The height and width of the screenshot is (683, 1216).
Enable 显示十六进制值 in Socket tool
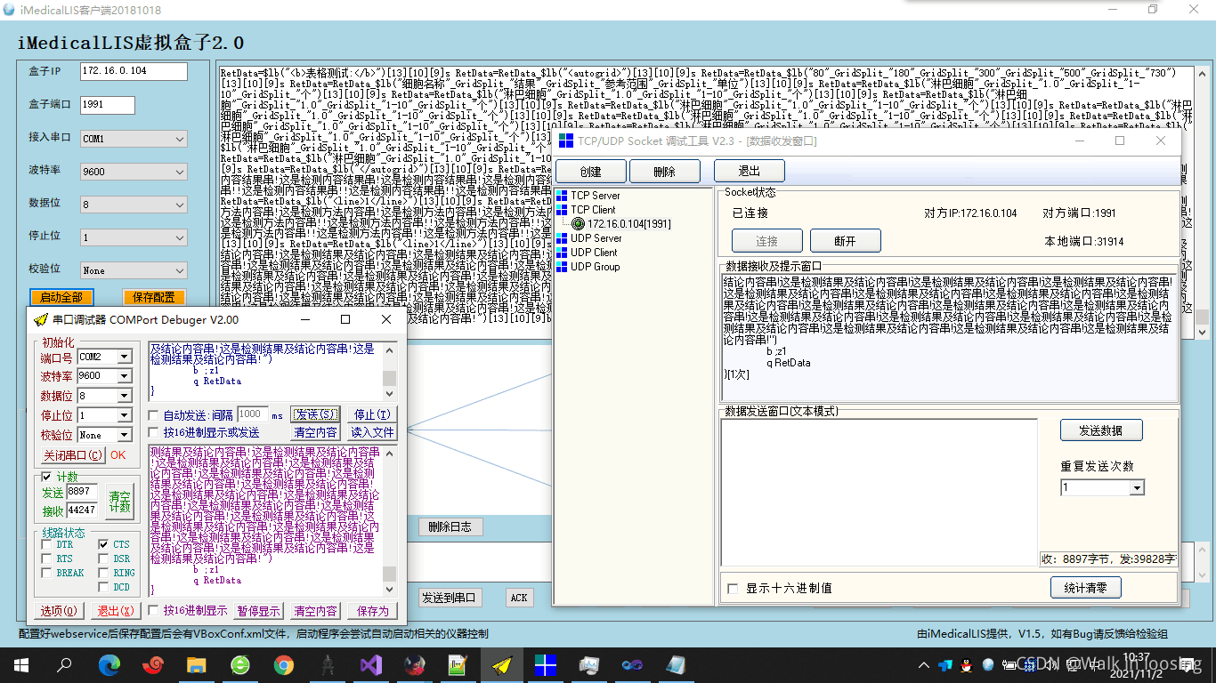pos(733,589)
